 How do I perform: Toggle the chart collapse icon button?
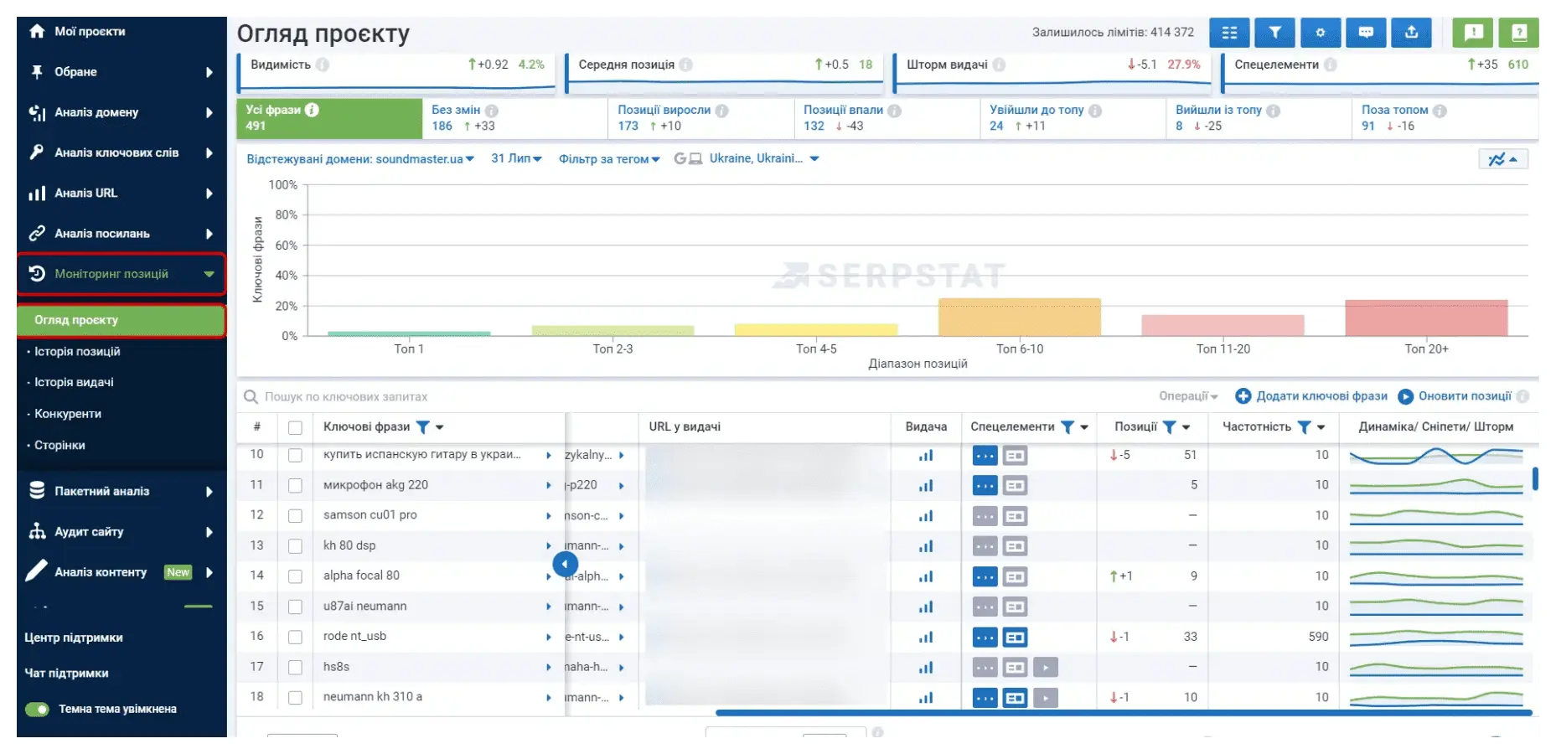(x=1503, y=159)
